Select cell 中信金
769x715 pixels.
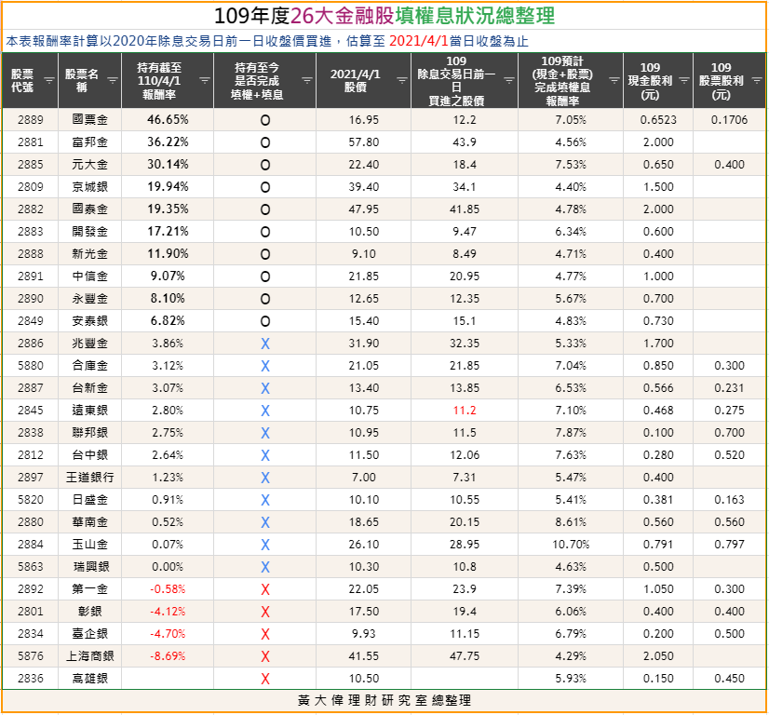(x=89, y=277)
